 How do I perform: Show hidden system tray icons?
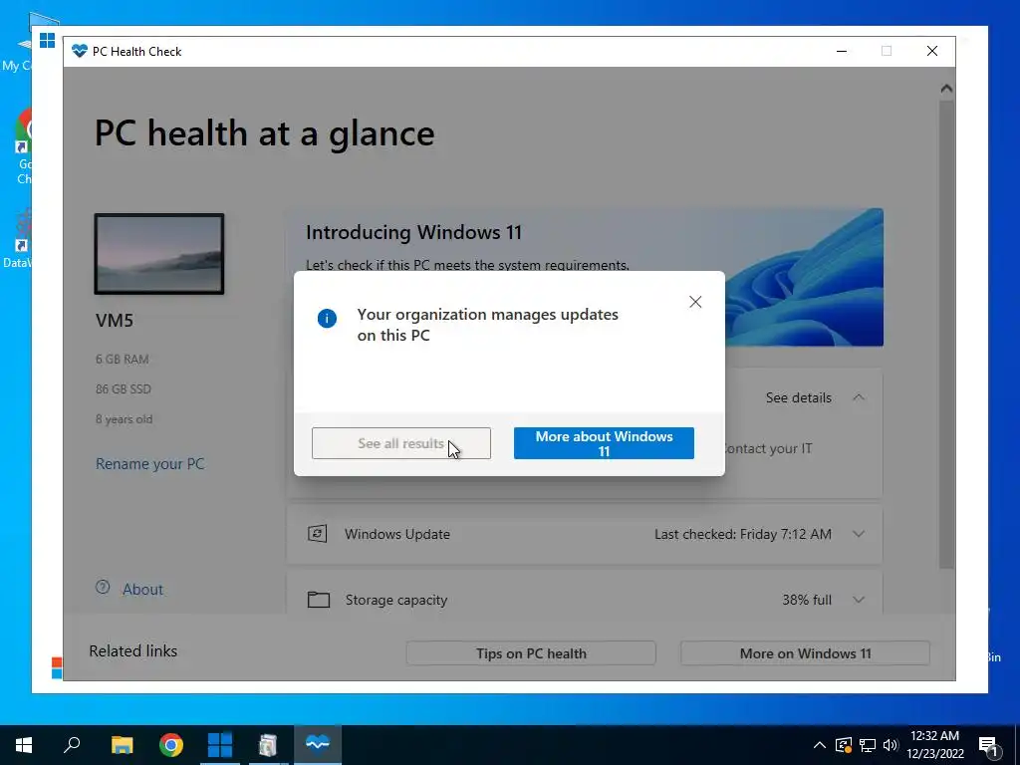[820, 745]
